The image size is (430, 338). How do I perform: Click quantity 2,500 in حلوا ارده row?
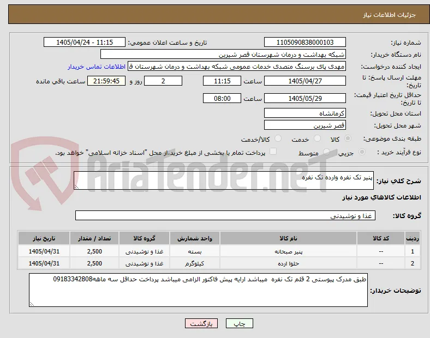click(94, 263)
